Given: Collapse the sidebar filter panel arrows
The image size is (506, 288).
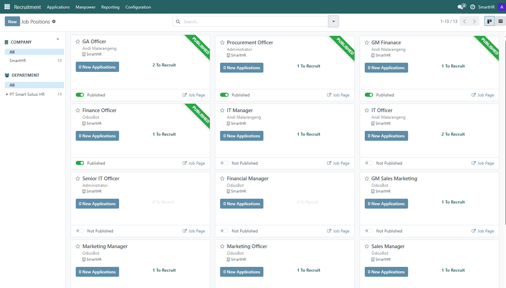Looking at the screenshot, I should coord(58,39).
